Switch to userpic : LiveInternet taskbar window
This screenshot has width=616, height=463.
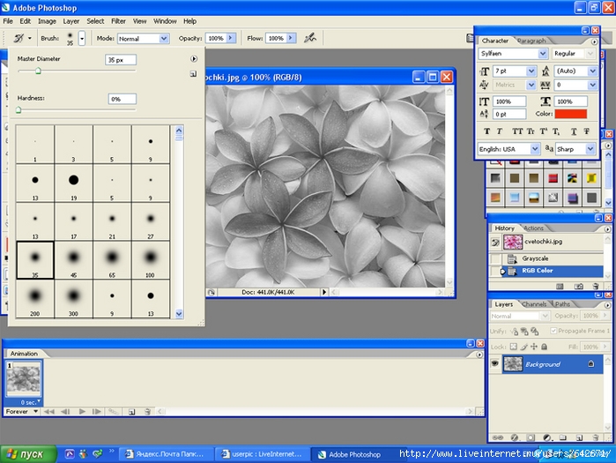(262, 454)
